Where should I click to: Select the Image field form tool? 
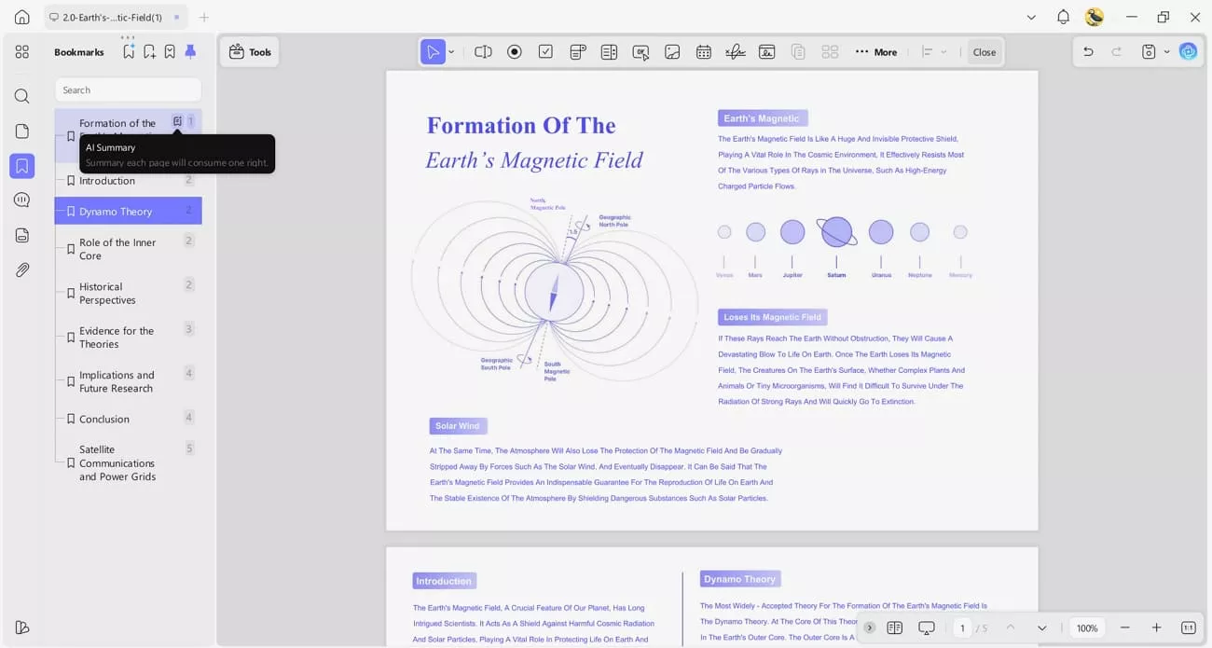[672, 51]
